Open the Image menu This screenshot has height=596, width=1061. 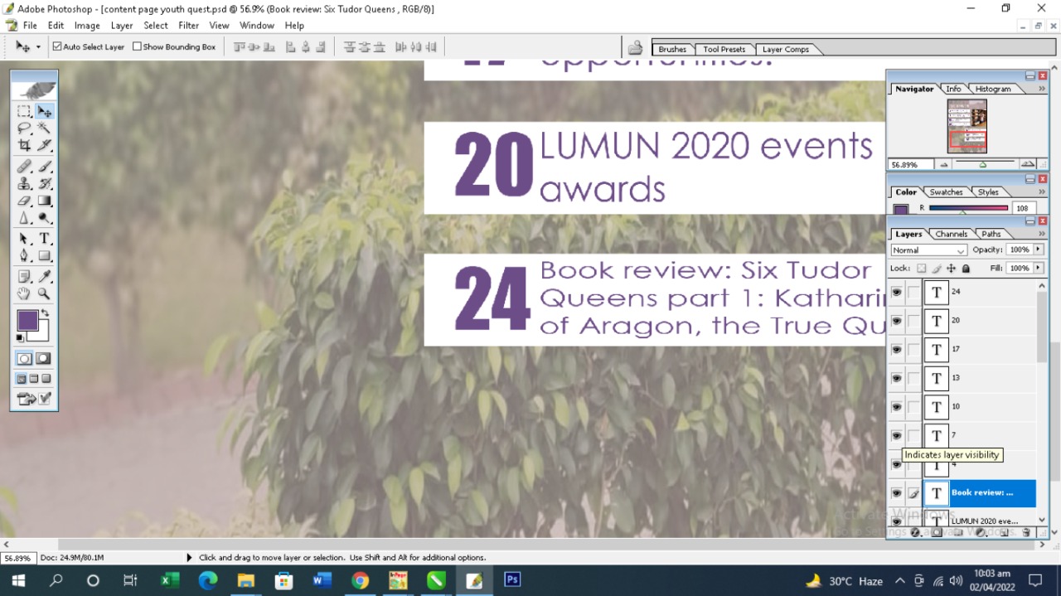pyautogui.click(x=87, y=26)
